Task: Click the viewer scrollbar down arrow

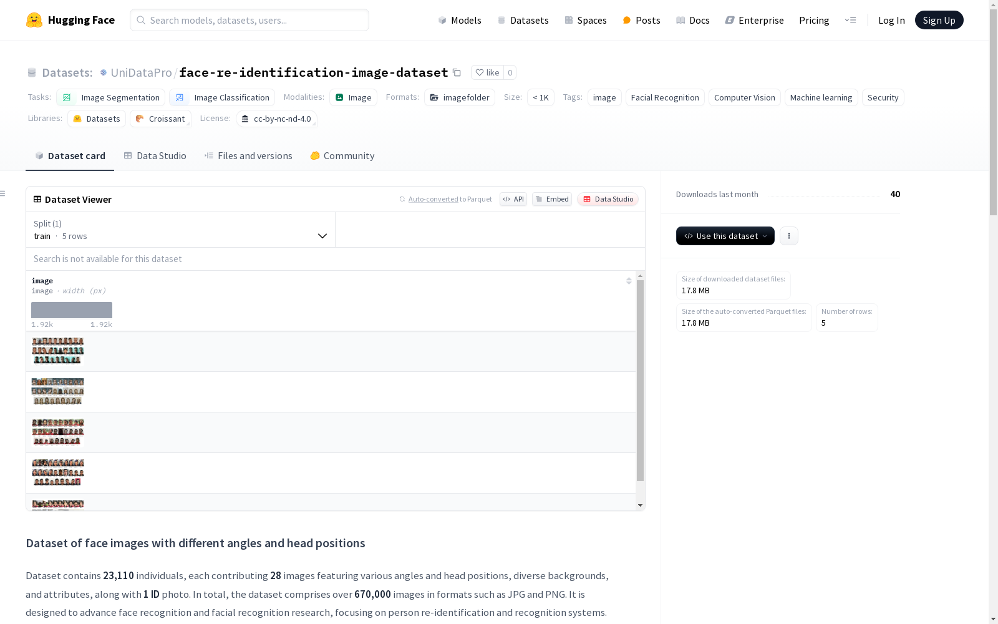Action: click(x=640, y=505)
